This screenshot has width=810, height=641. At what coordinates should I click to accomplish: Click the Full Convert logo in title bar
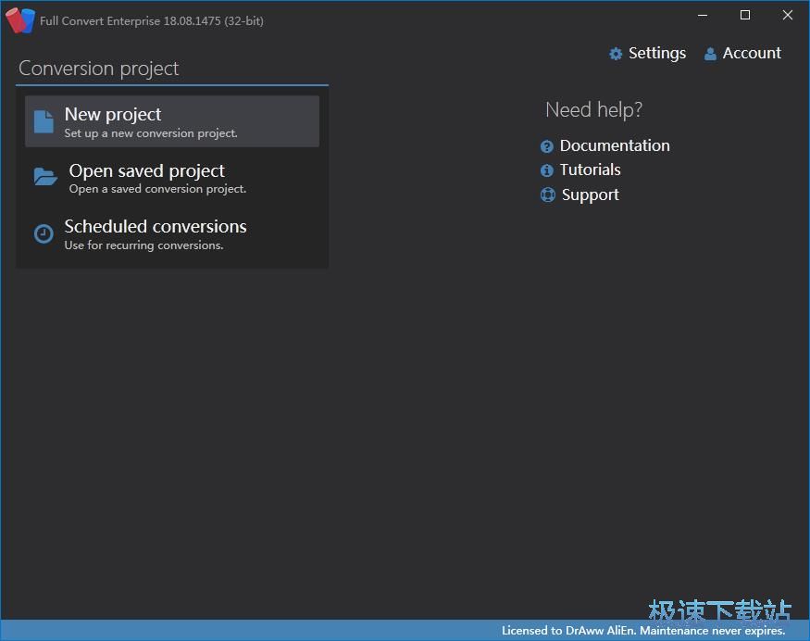point(20,20)
